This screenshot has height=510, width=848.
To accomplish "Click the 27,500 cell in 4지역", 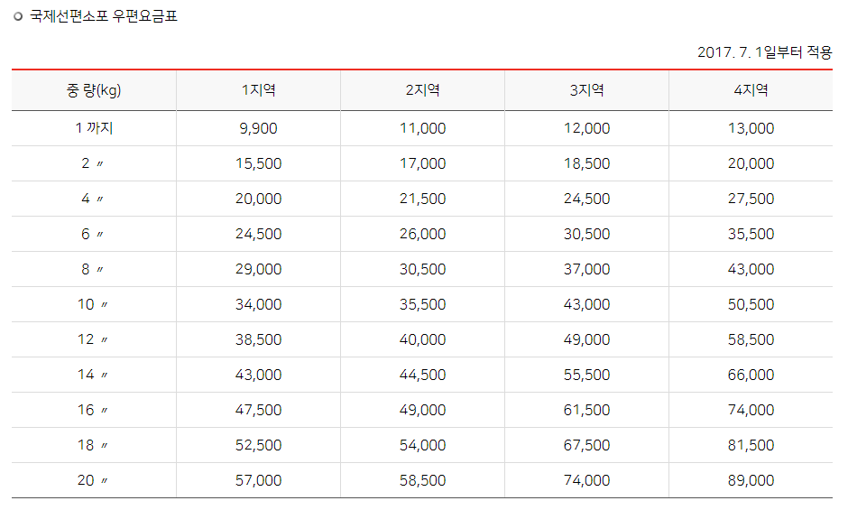I will 751,199.
